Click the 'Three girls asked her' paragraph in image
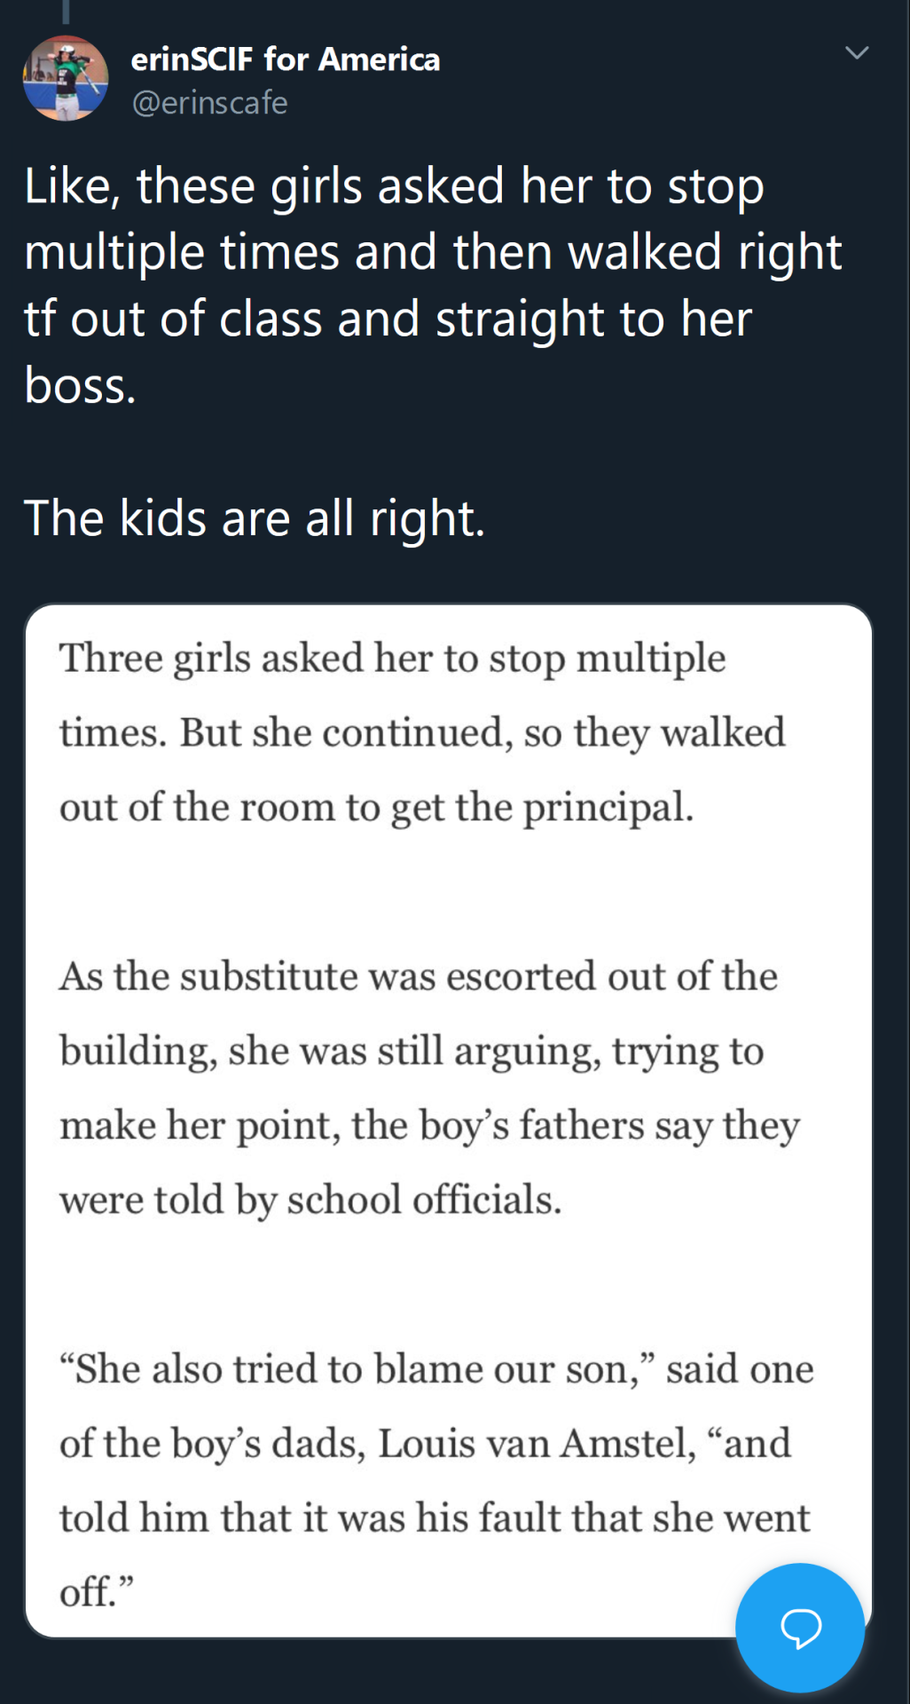This screenshot has width=910, height=1704. point(392,659)
